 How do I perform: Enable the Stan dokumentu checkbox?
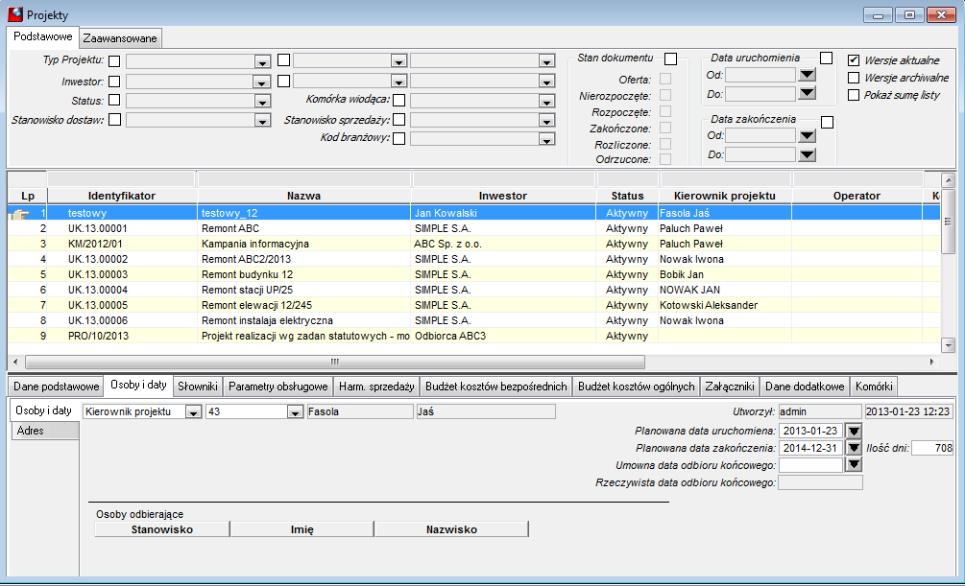[x=671, y=59]
